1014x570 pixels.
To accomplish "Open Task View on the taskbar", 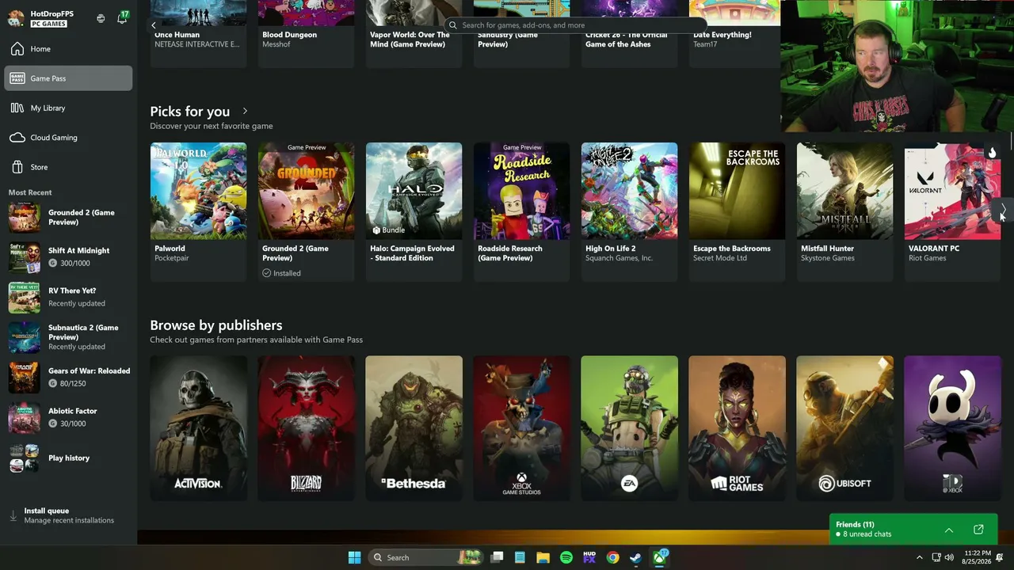I will pos(497,557).
